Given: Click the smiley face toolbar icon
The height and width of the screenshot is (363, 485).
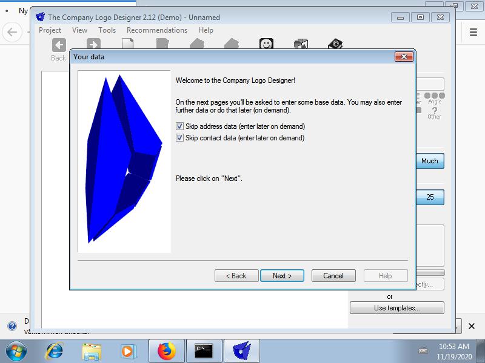Looking at the screenshot, I should tap(266, 44).
